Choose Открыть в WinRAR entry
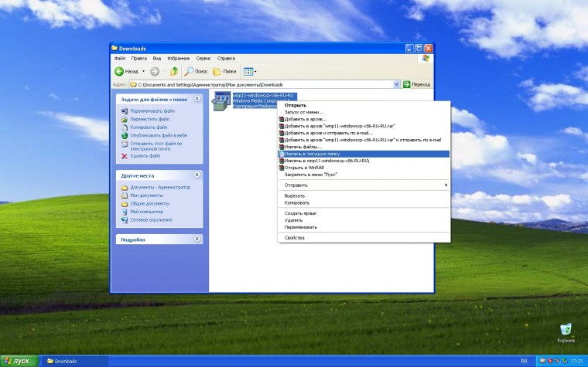 coord(364,168)
